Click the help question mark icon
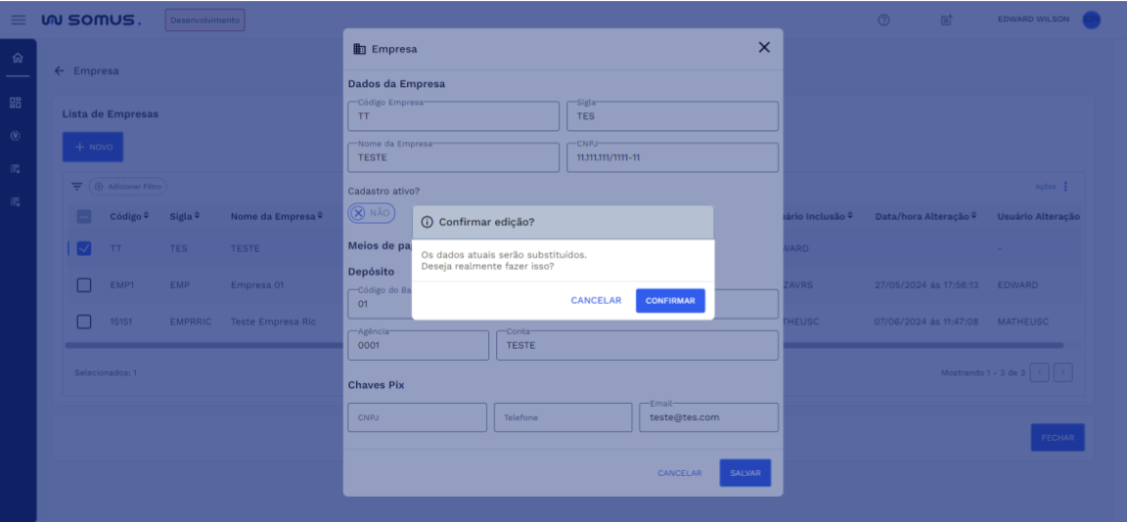1127x522 pixels. 883,20
